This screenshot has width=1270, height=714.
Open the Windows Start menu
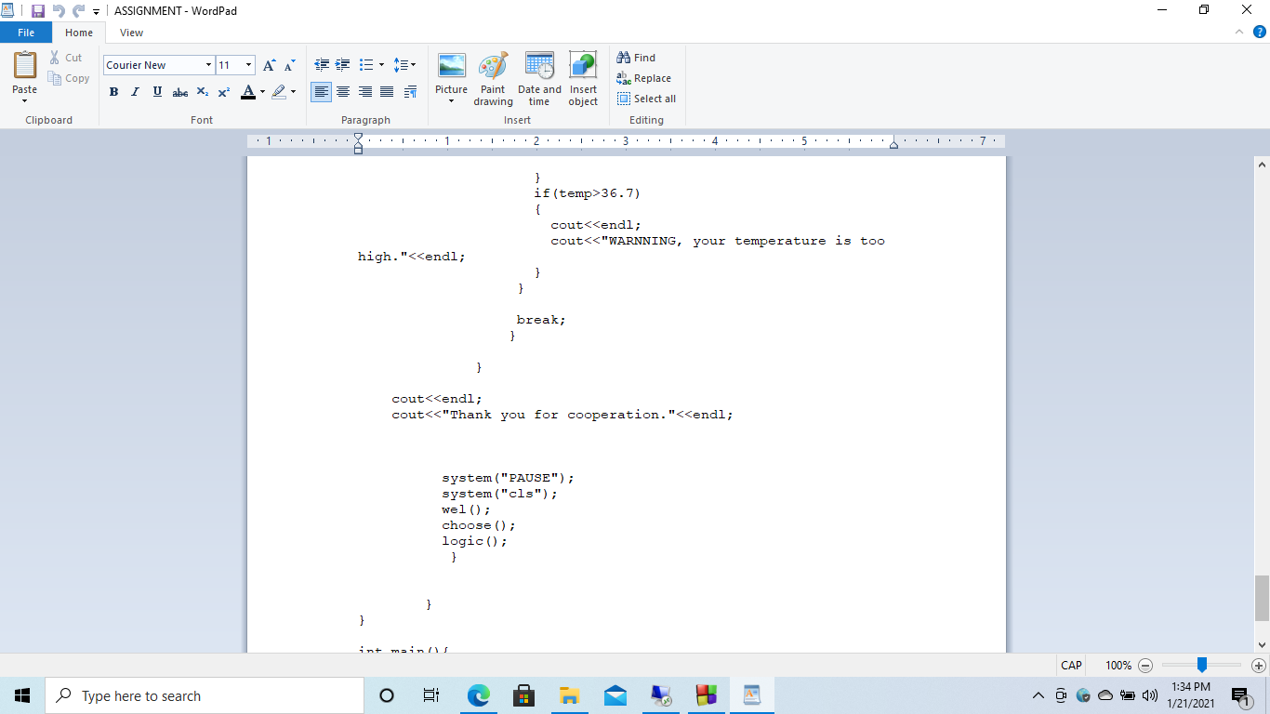pos(22,695)
